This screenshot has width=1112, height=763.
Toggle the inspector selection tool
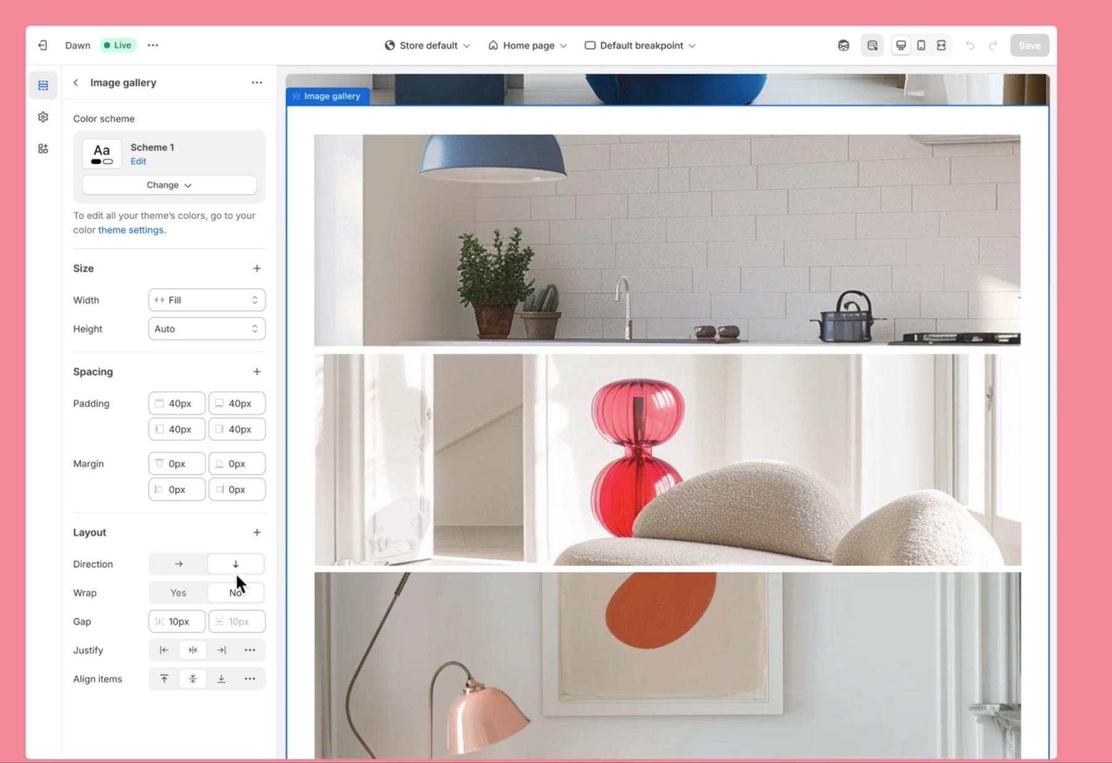coord(872,45)
